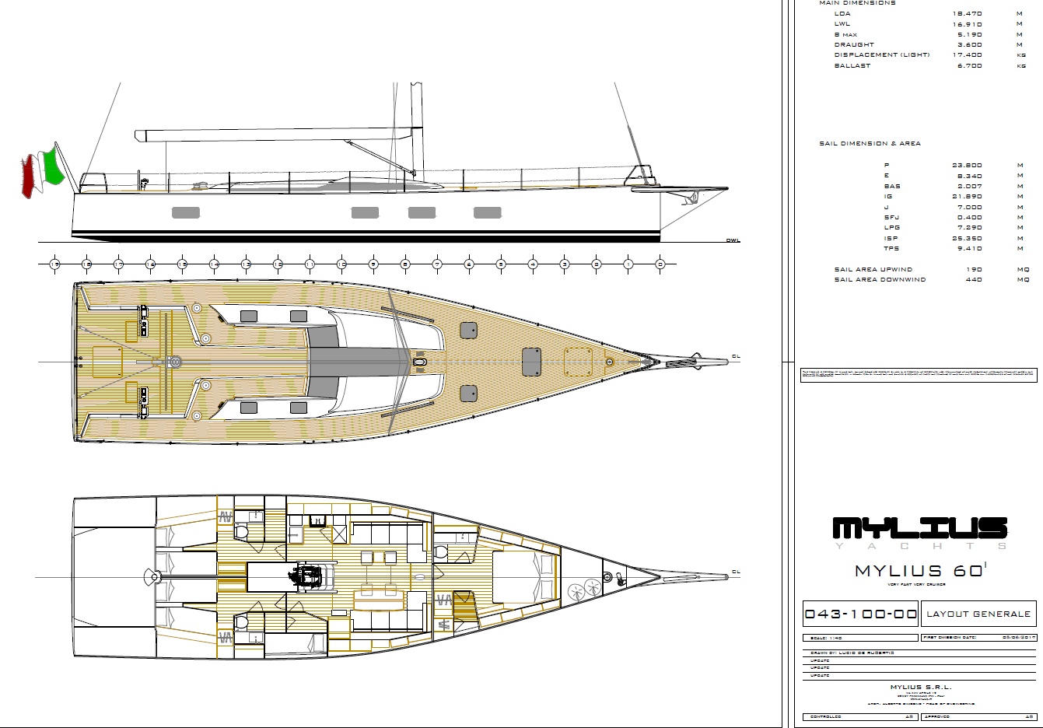Click the DISPLACEMENT (LIGHT) label

click(x=882, y=55)
